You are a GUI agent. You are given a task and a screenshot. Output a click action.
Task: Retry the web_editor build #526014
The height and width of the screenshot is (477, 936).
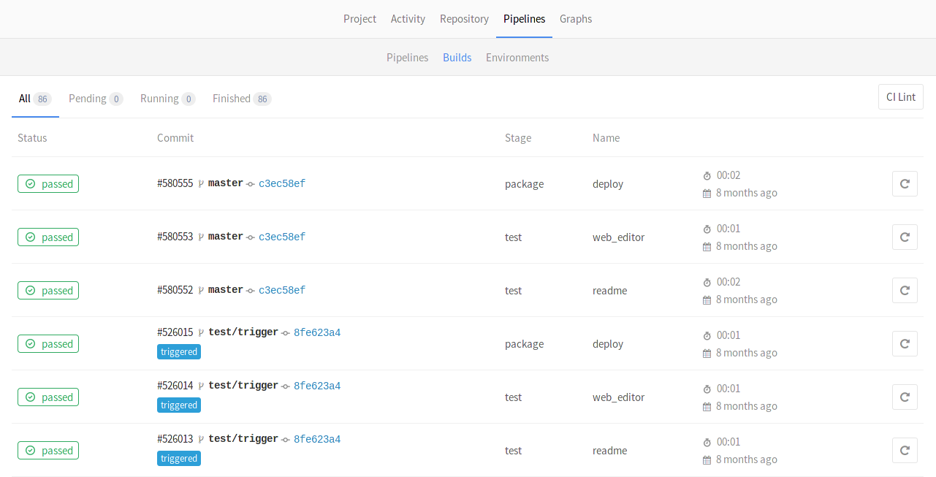point(905,397)
